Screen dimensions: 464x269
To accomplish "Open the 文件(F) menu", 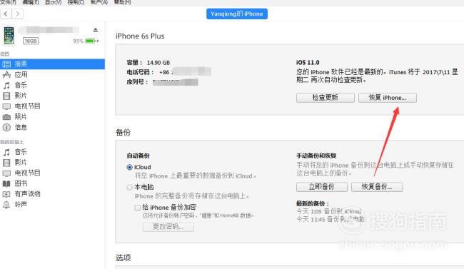I will (8, 2).
